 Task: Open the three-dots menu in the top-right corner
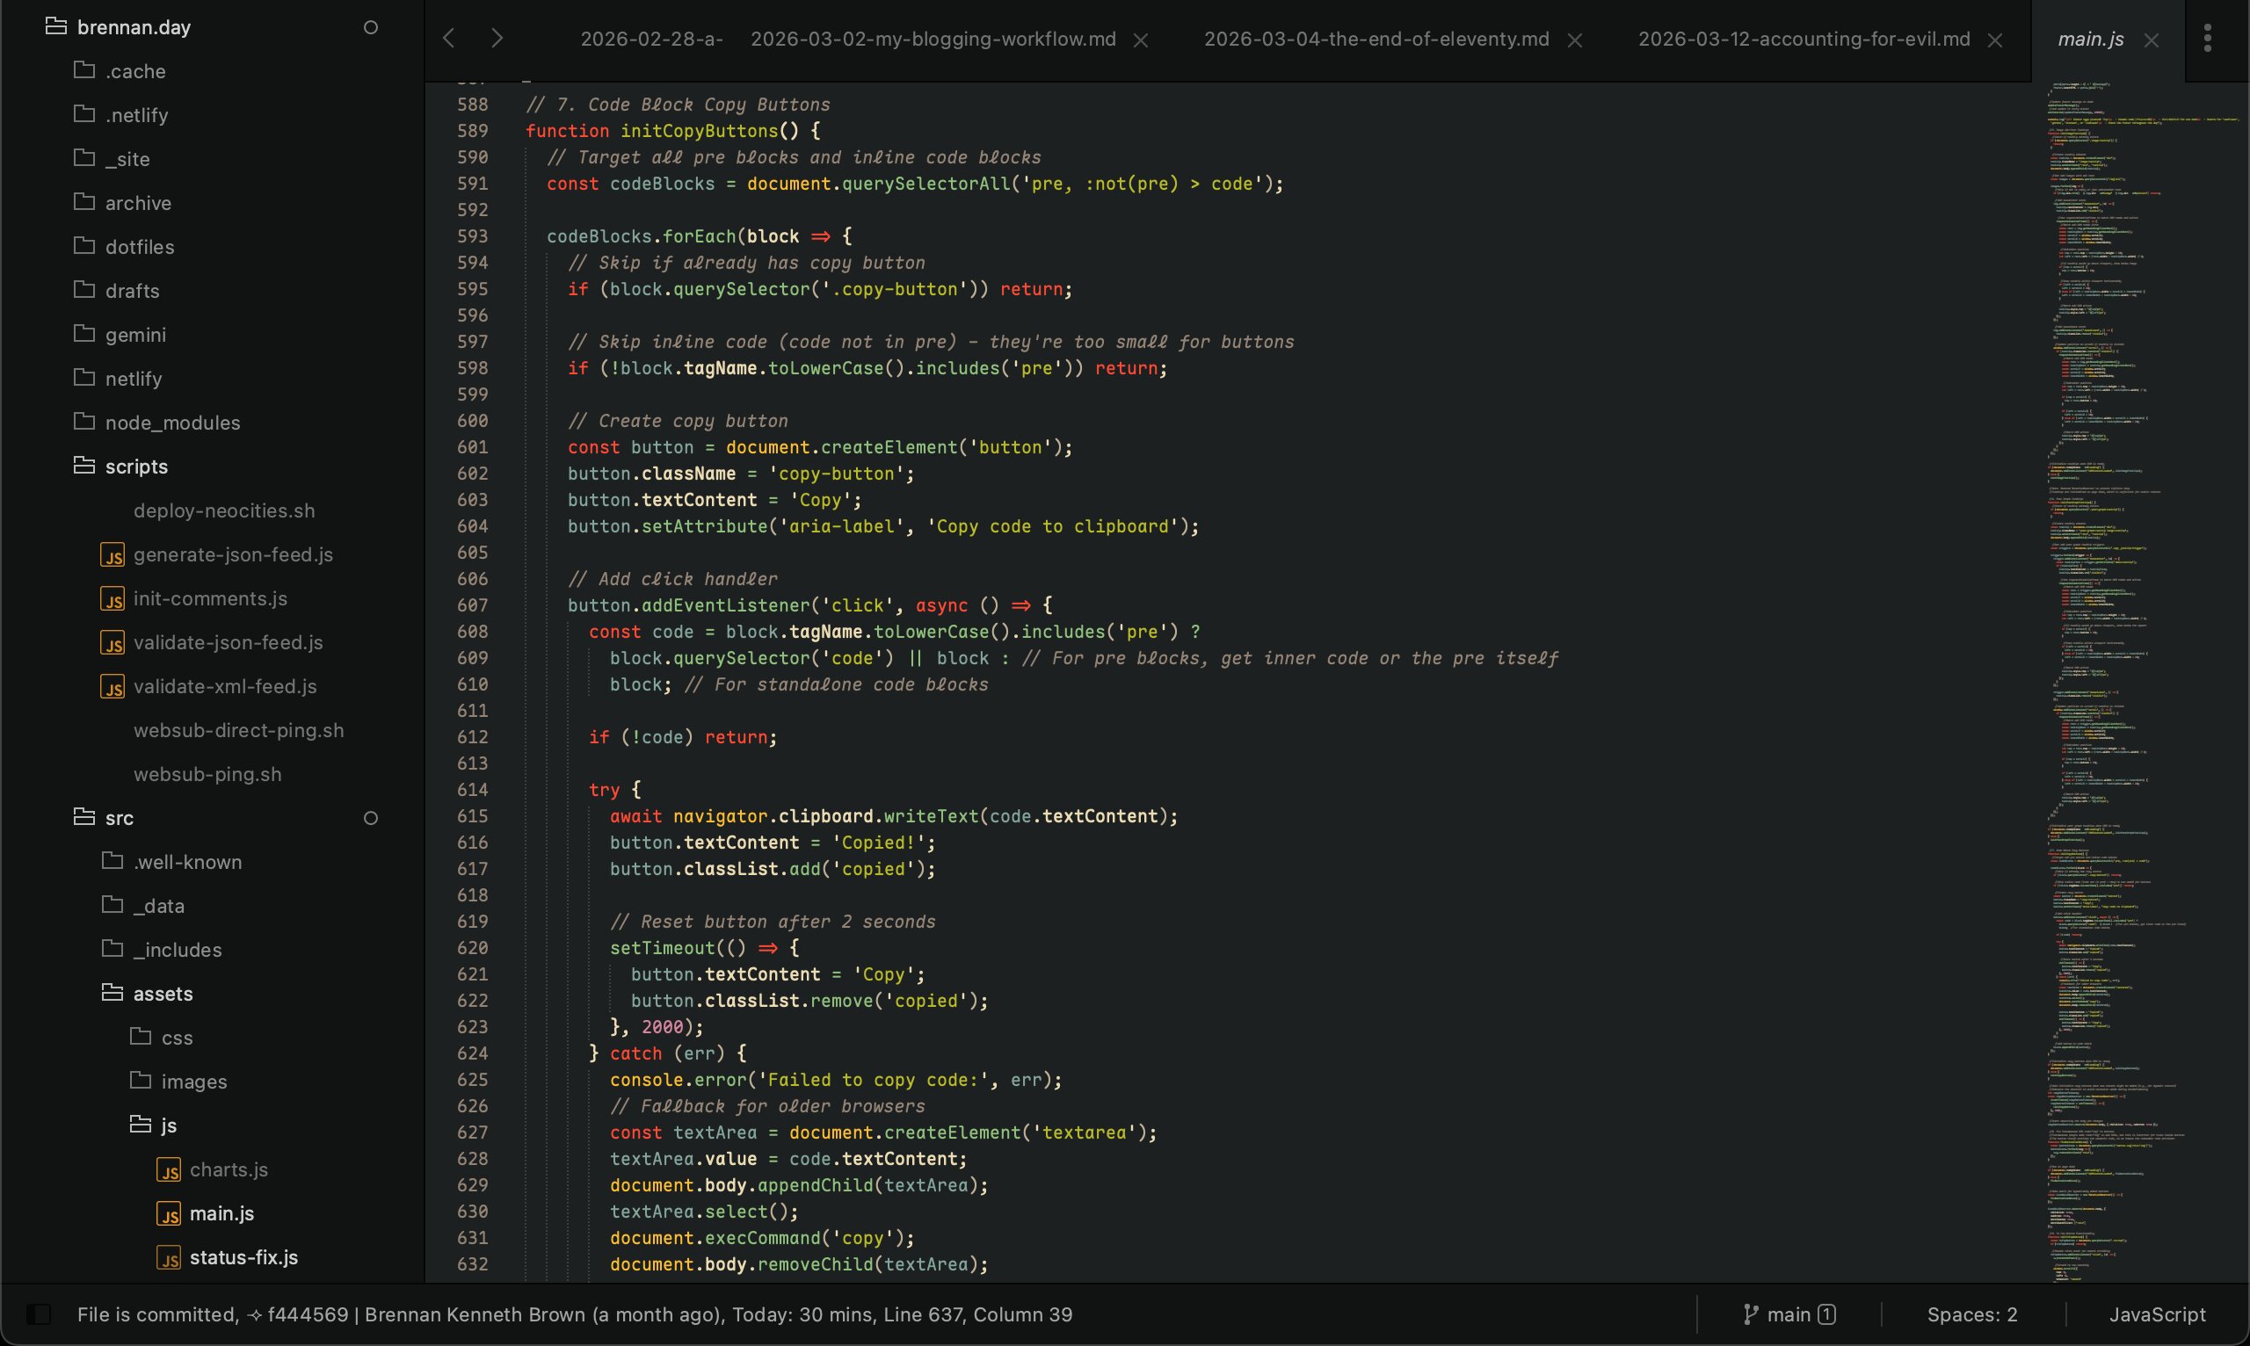point(2209,37)
